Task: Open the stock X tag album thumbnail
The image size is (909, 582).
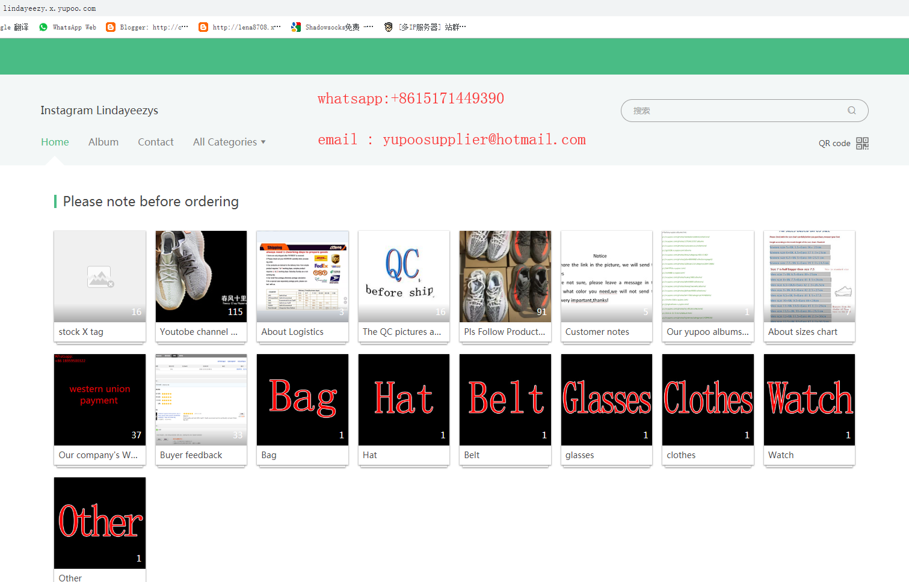Action: [100, 277]
